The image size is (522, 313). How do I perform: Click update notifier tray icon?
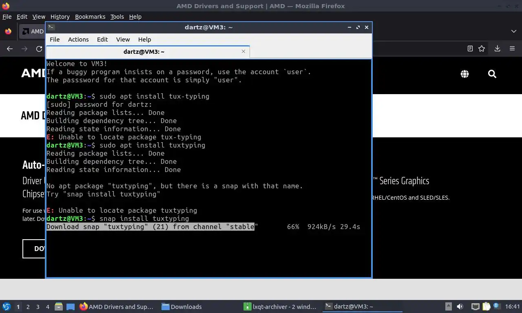[x=497, y=306]
